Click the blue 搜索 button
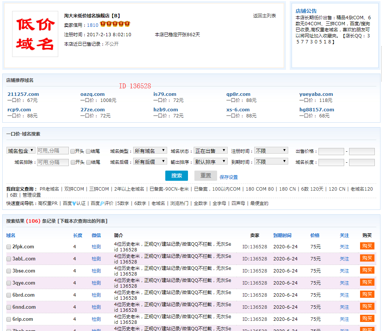382x331 pixels. tap(176, 176)
